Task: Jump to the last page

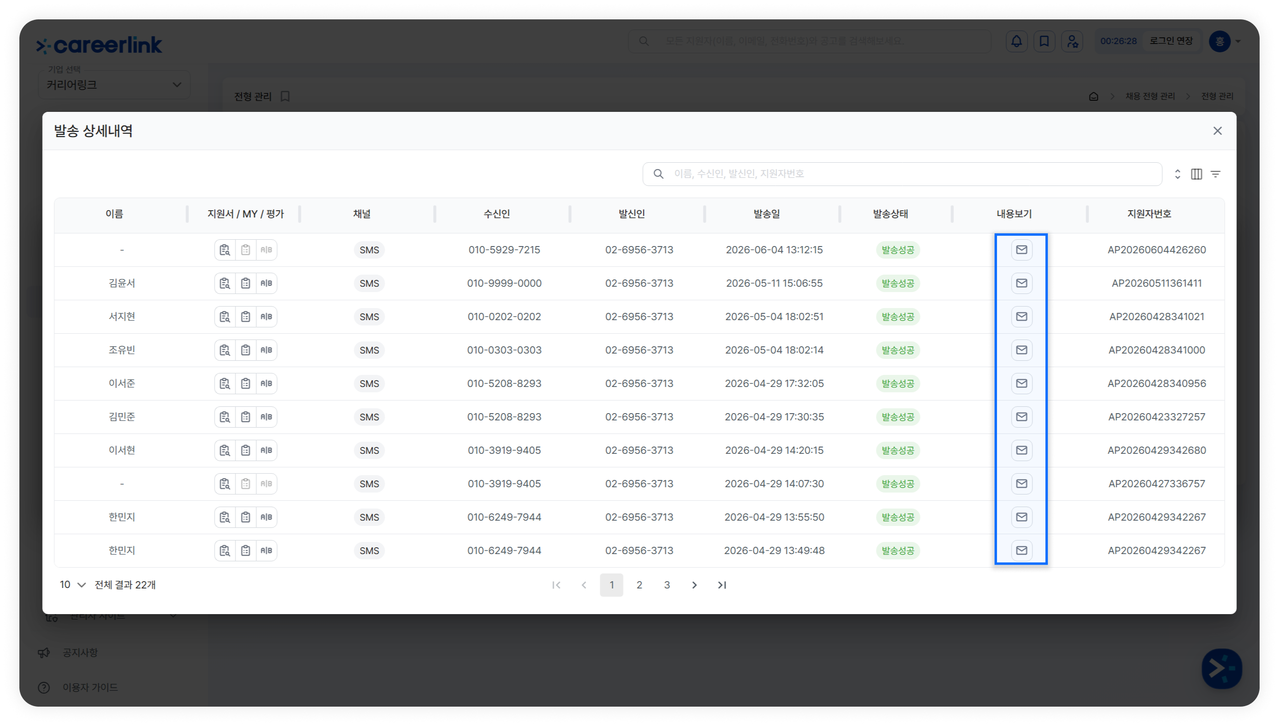Action: 721,585
